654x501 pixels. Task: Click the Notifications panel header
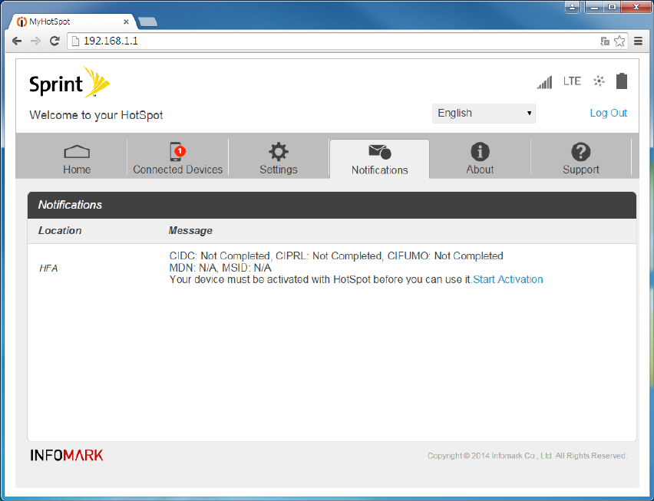pyautogui.click(x=332, y=205)
